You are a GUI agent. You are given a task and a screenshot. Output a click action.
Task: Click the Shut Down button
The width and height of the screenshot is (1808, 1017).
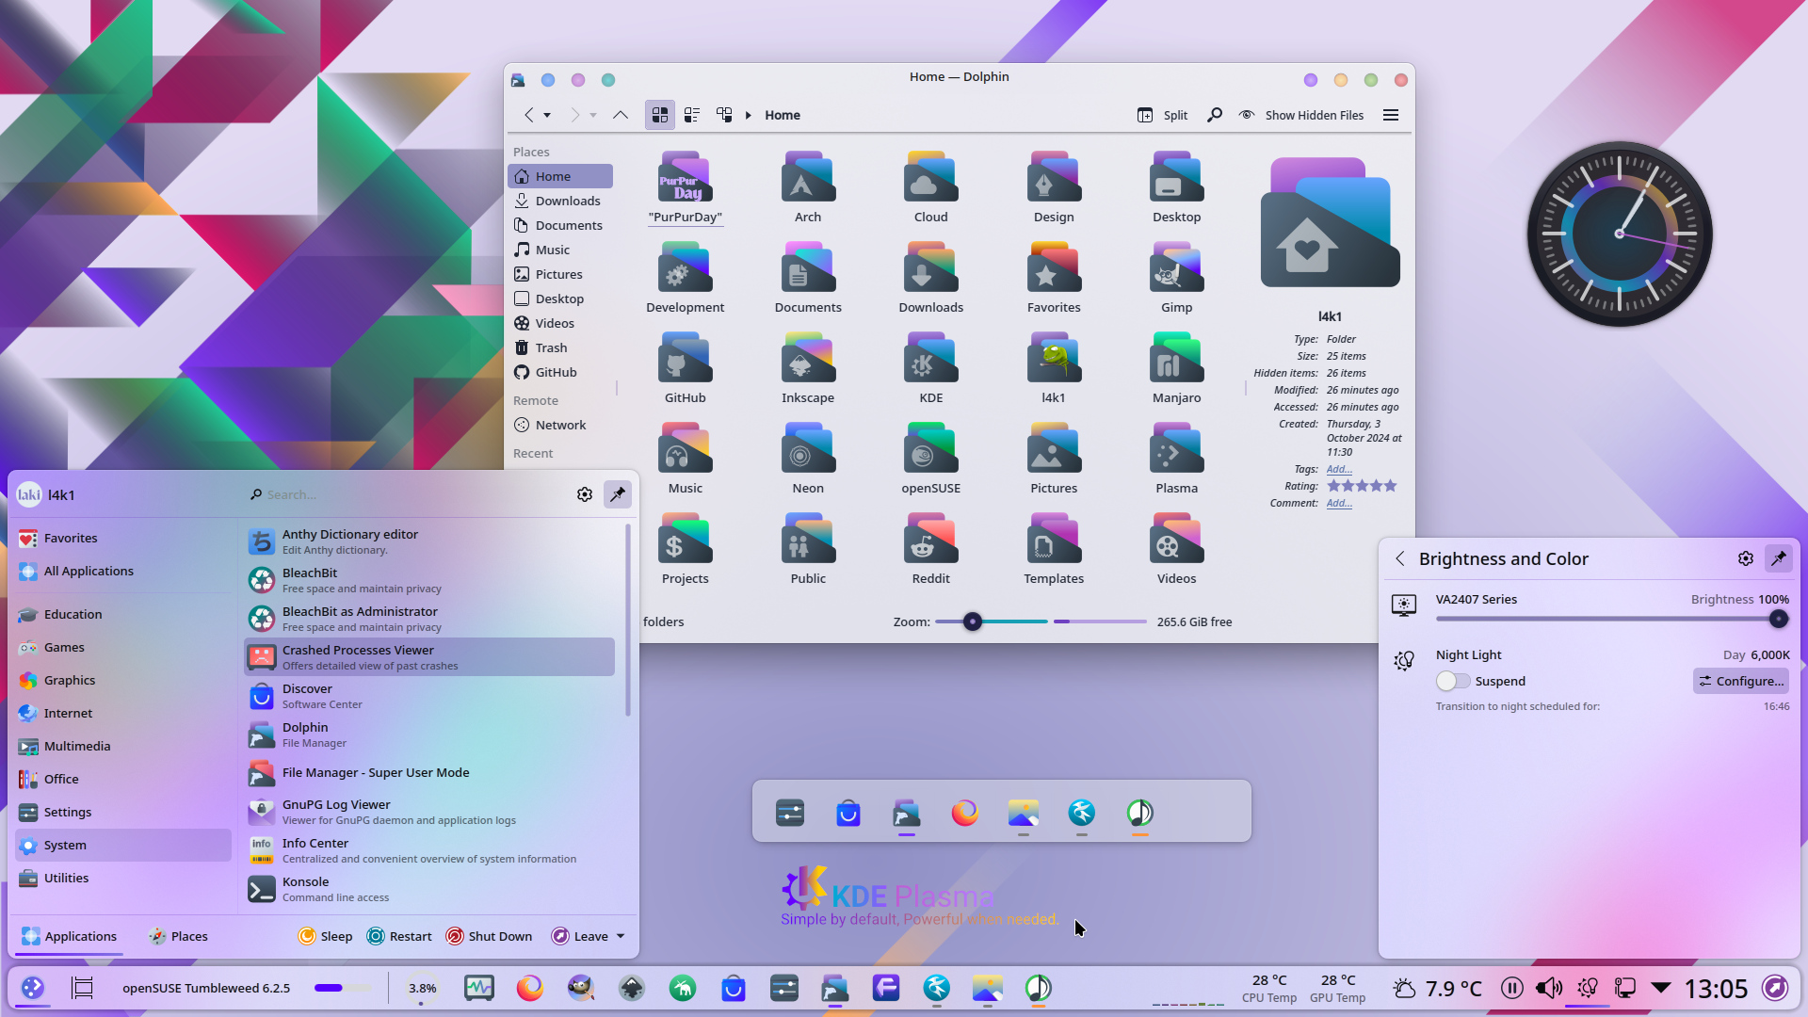(x=489, y=936)
